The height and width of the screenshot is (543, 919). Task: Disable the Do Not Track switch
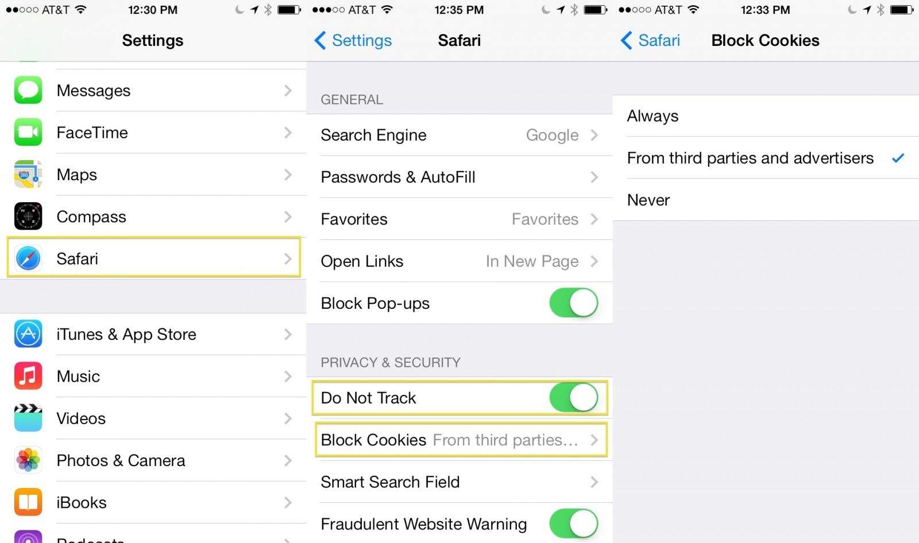(574, 397)
